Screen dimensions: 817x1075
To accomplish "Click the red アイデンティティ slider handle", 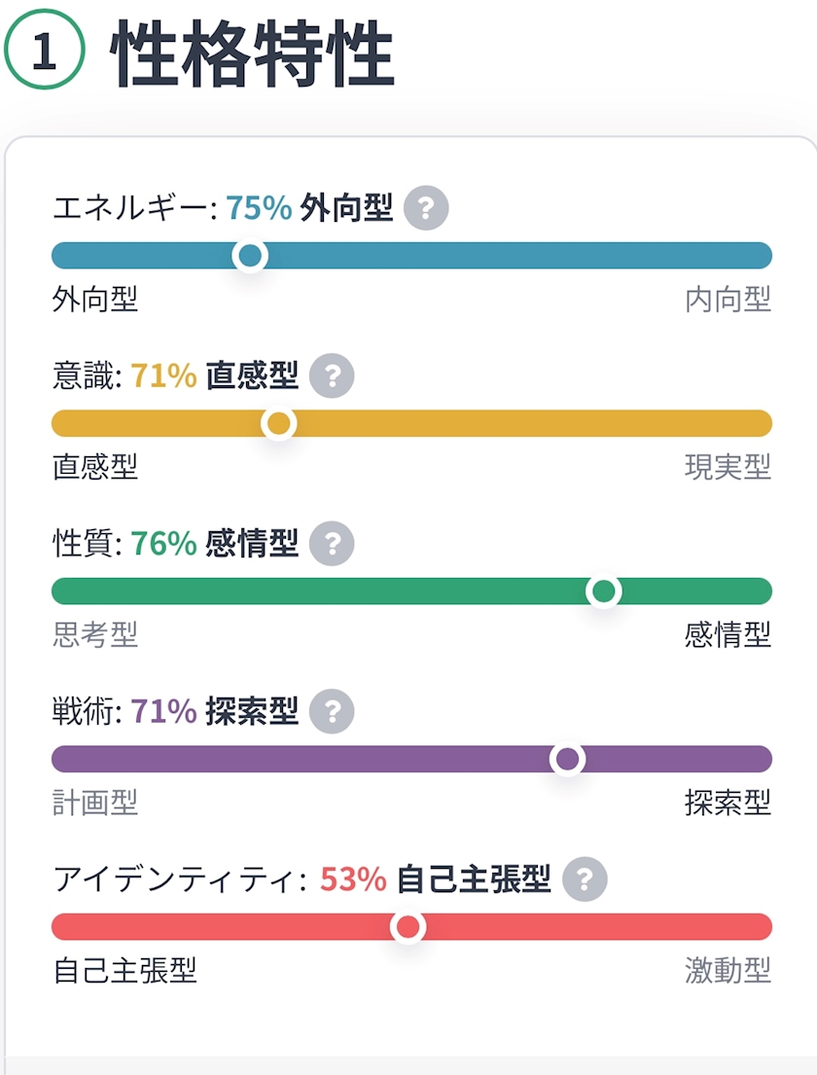I will pyautogui.click(x=408, y=927).
